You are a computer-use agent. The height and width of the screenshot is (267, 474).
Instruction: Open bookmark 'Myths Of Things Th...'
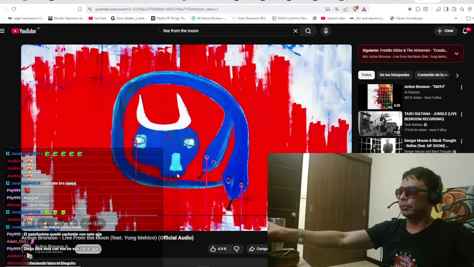point(168,18)
